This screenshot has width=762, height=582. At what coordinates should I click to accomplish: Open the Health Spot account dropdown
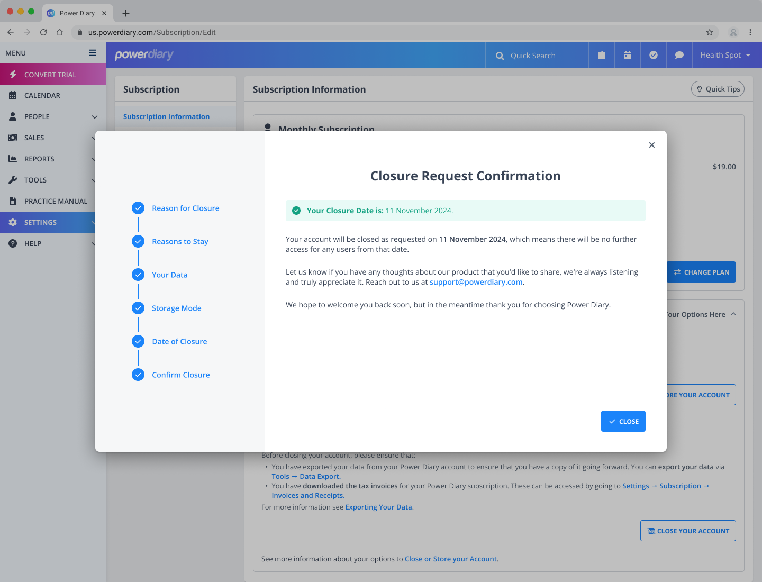[725, 55]
